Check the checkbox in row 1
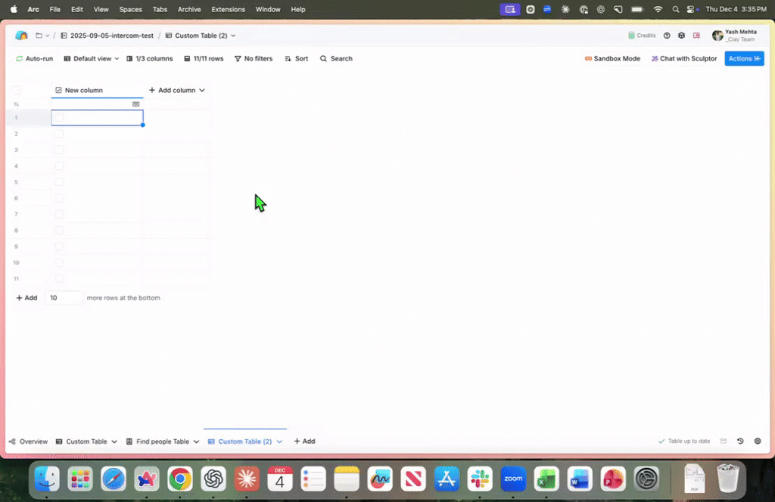 click(59, 118)
